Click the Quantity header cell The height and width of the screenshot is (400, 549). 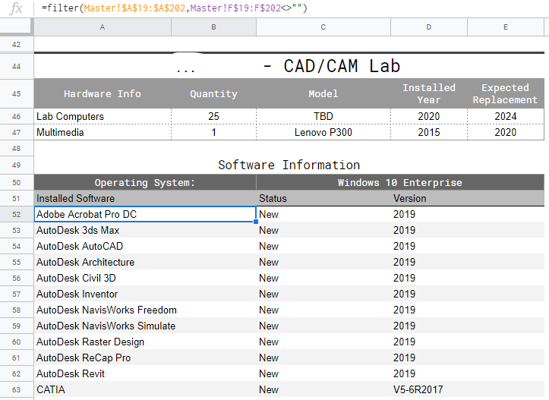tap(213, 94)
